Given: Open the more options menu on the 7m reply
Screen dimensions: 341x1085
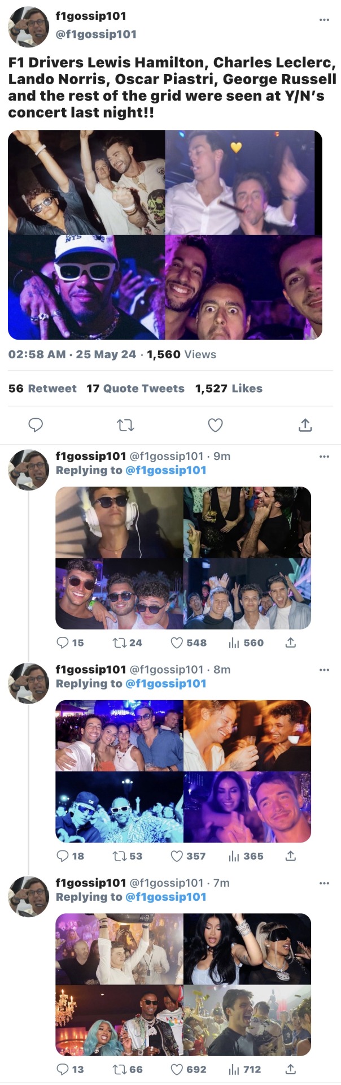Looking at the screenshot, I should [x=324, y=883].
